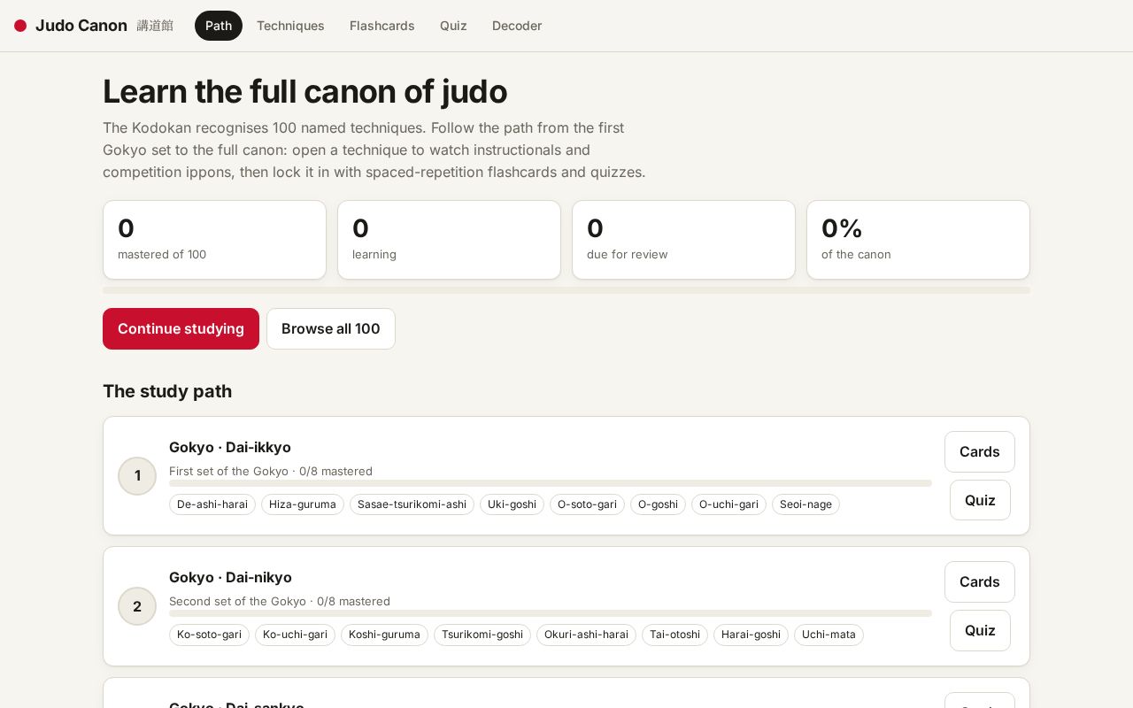Start Quiz for Gokyo Dai-nikyo
The image size is (1133, 708).
(x=980, y=630)
